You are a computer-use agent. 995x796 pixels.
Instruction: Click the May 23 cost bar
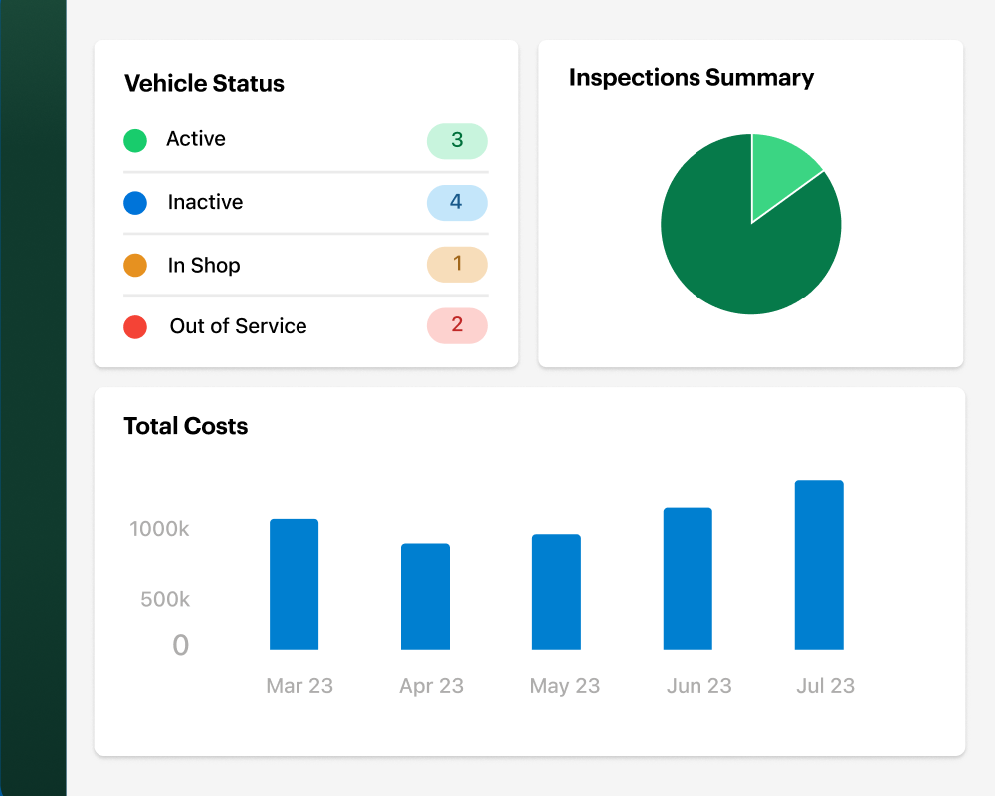coord(557,593)
